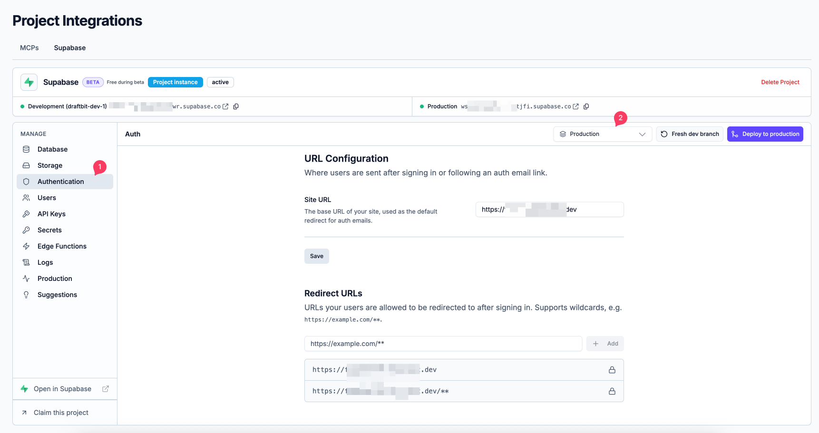Click Claim this project link
Viewport: 819px width, 433px height.
click(x=65, y=413)
